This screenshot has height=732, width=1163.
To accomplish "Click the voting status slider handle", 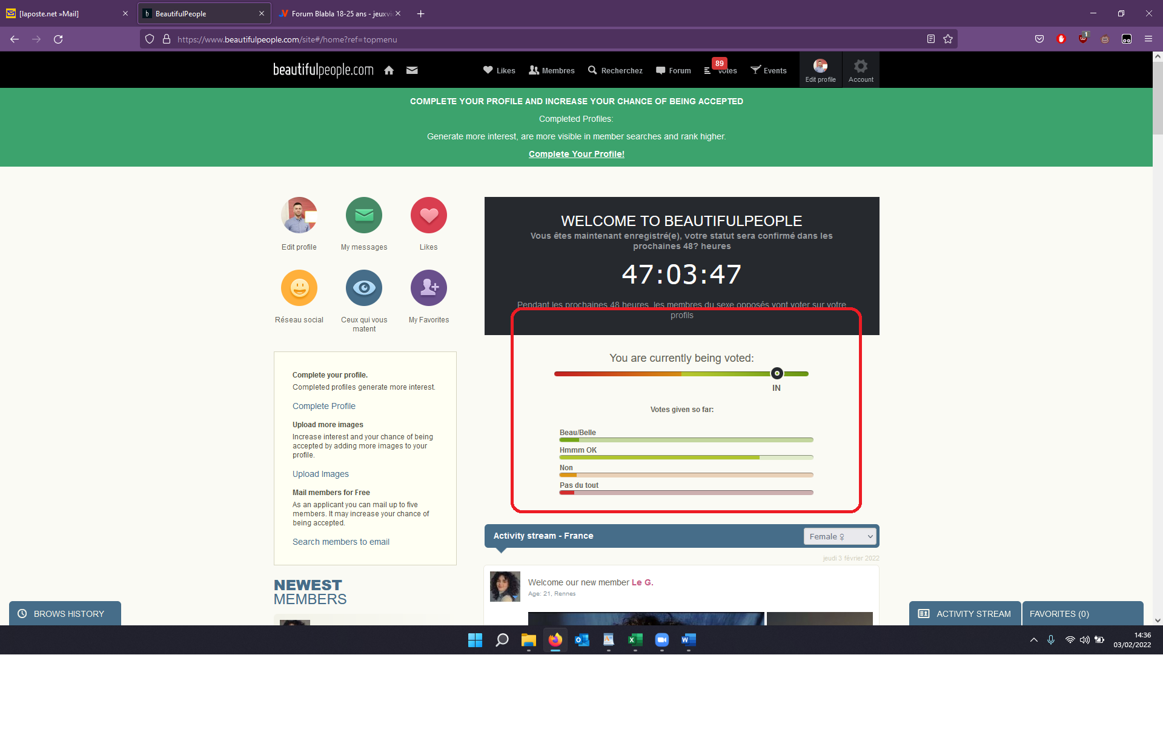I will point(777,373).
